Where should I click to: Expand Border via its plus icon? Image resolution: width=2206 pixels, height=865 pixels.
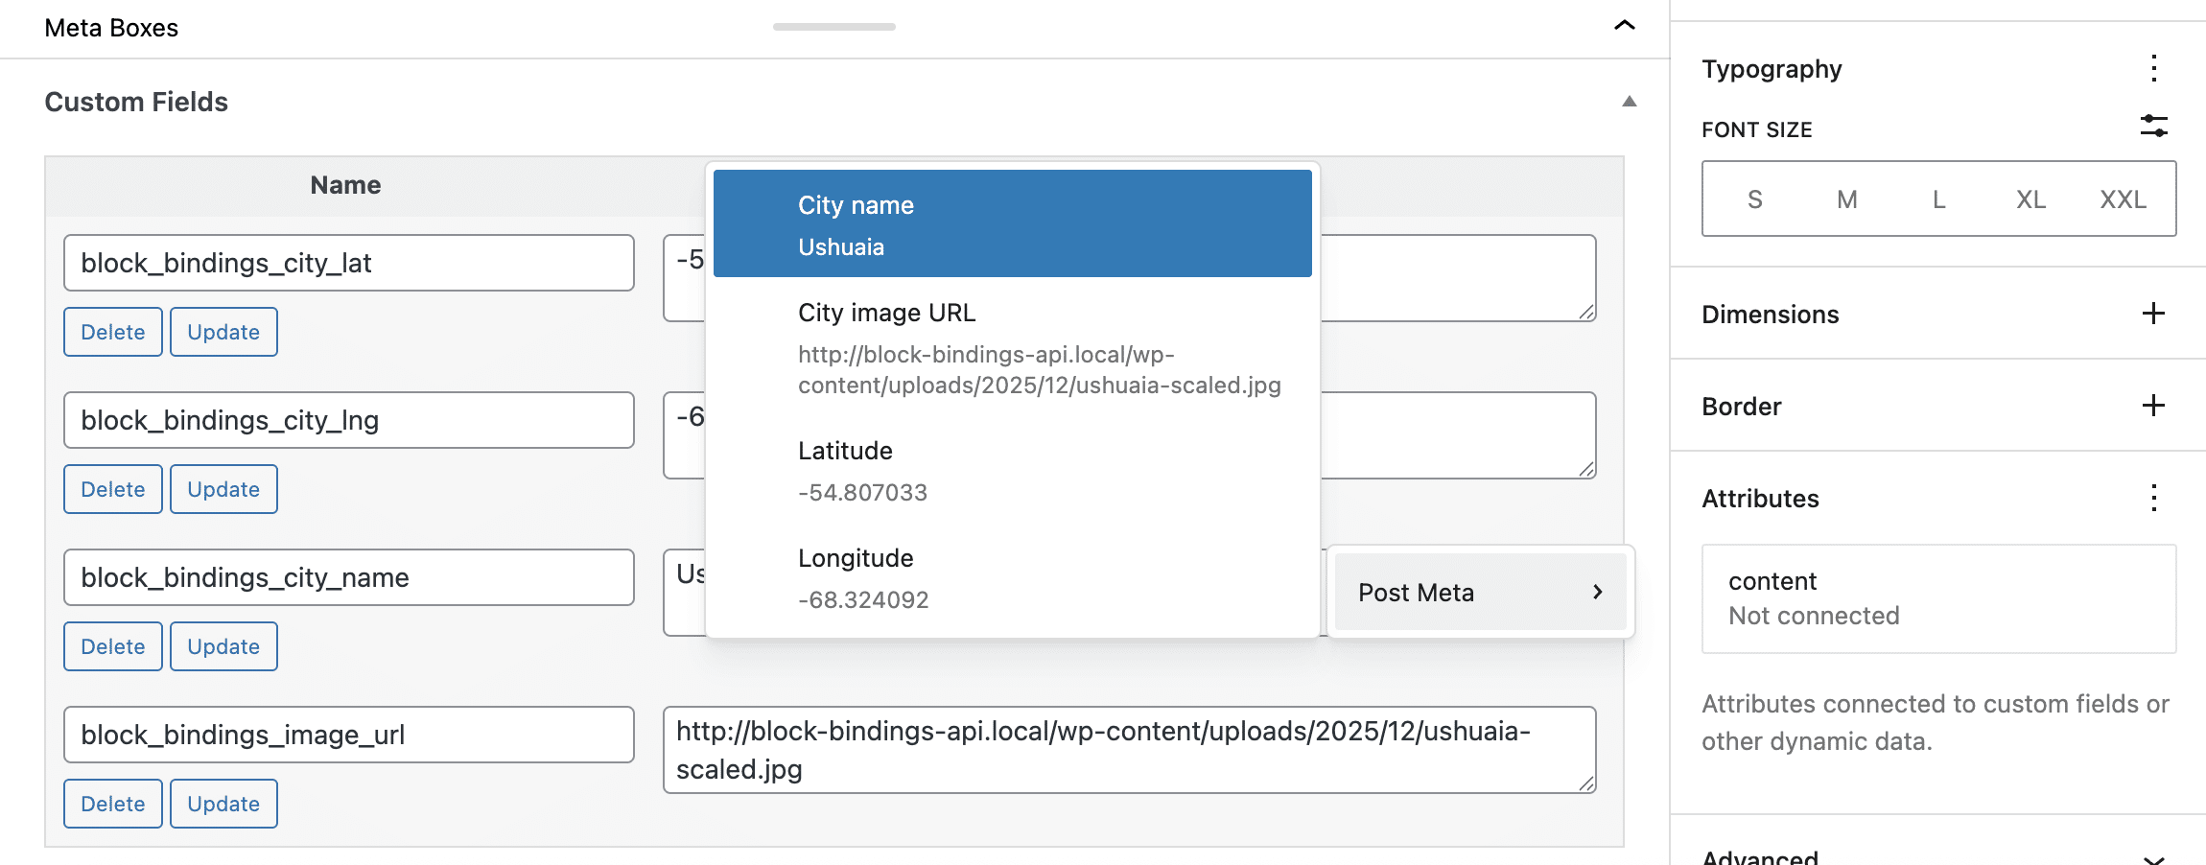pos(2154,406)
